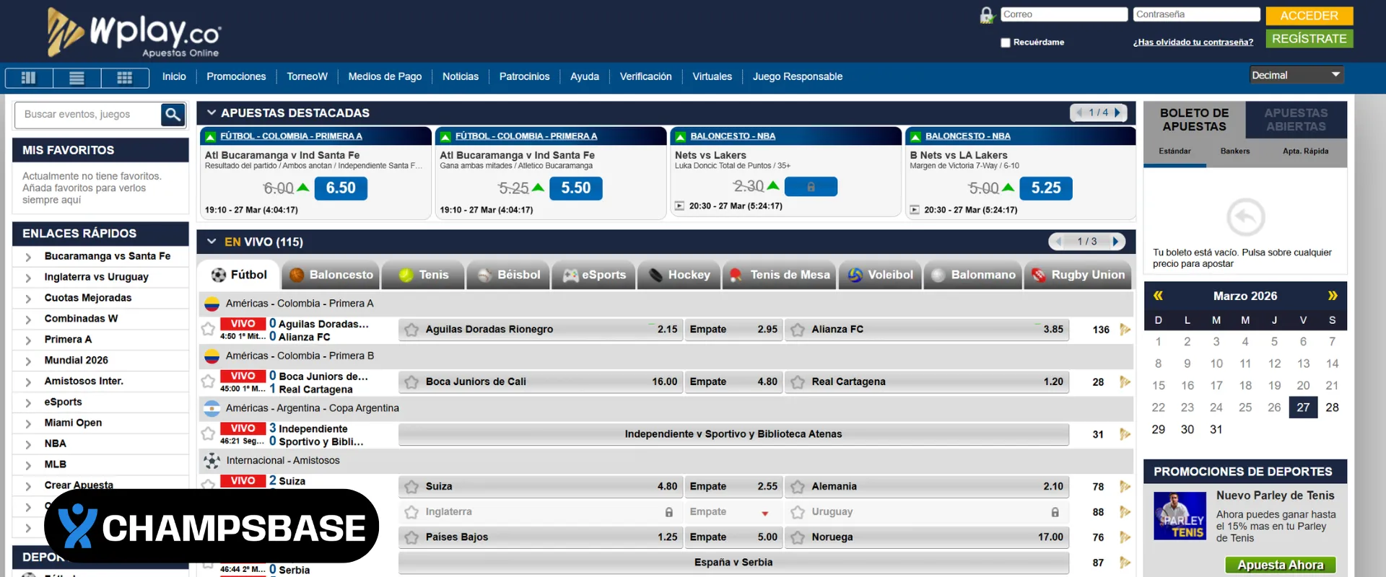
Task: Select the eSports live tab
Action: 593,275
